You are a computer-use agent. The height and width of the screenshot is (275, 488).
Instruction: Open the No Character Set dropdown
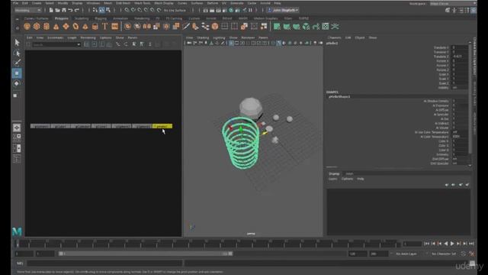point(443,254)
